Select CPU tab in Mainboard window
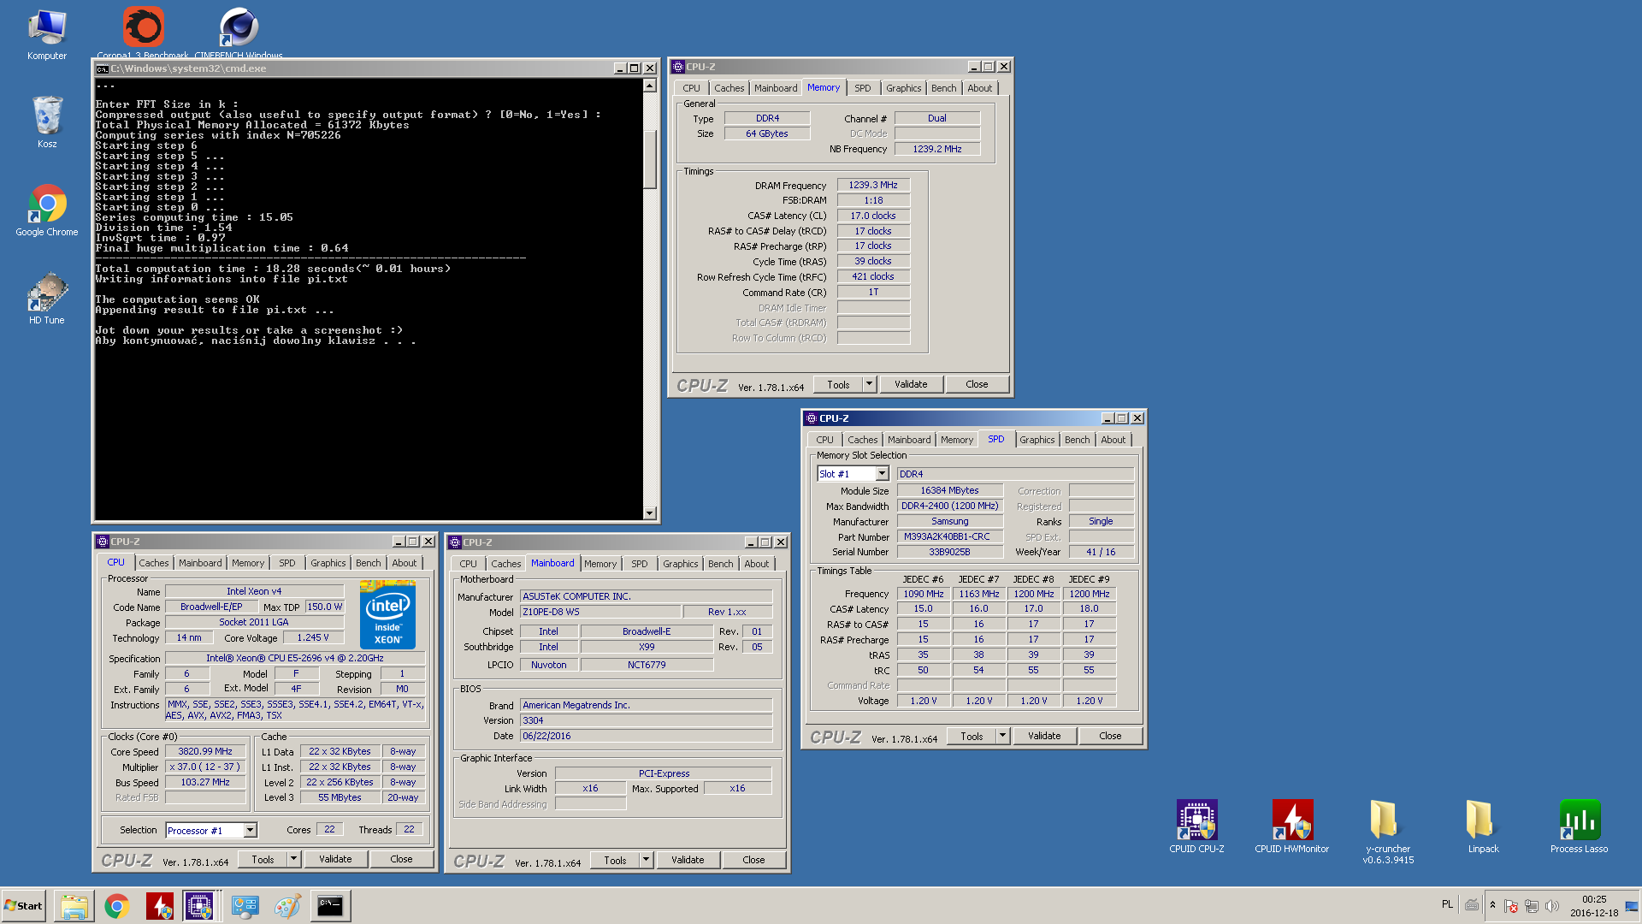 pos(468,564)
